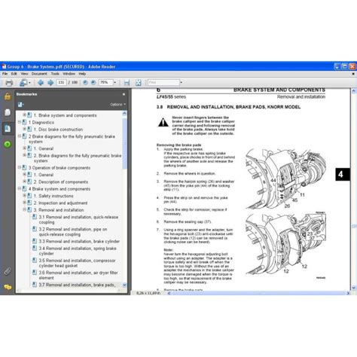Click bookmark icon beside 3.1 quick-release coupling

(x=35, y=217)
